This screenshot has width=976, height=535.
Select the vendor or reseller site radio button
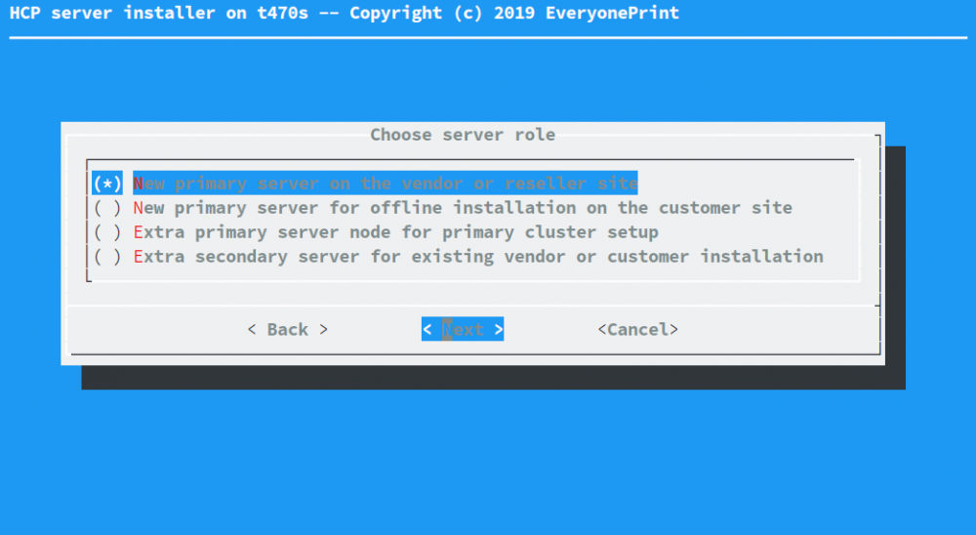pos(107,184)
